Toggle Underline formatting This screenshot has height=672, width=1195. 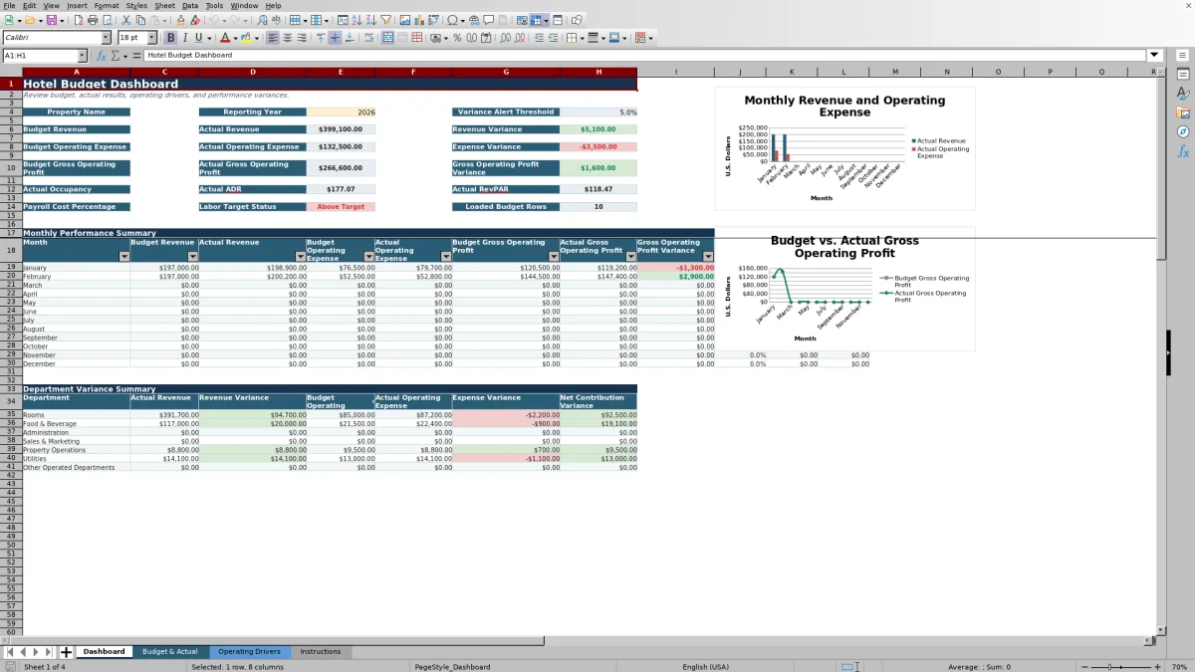coord(198,38)
